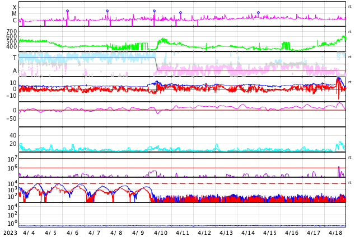Select the 500 axis value

(12, 41)
